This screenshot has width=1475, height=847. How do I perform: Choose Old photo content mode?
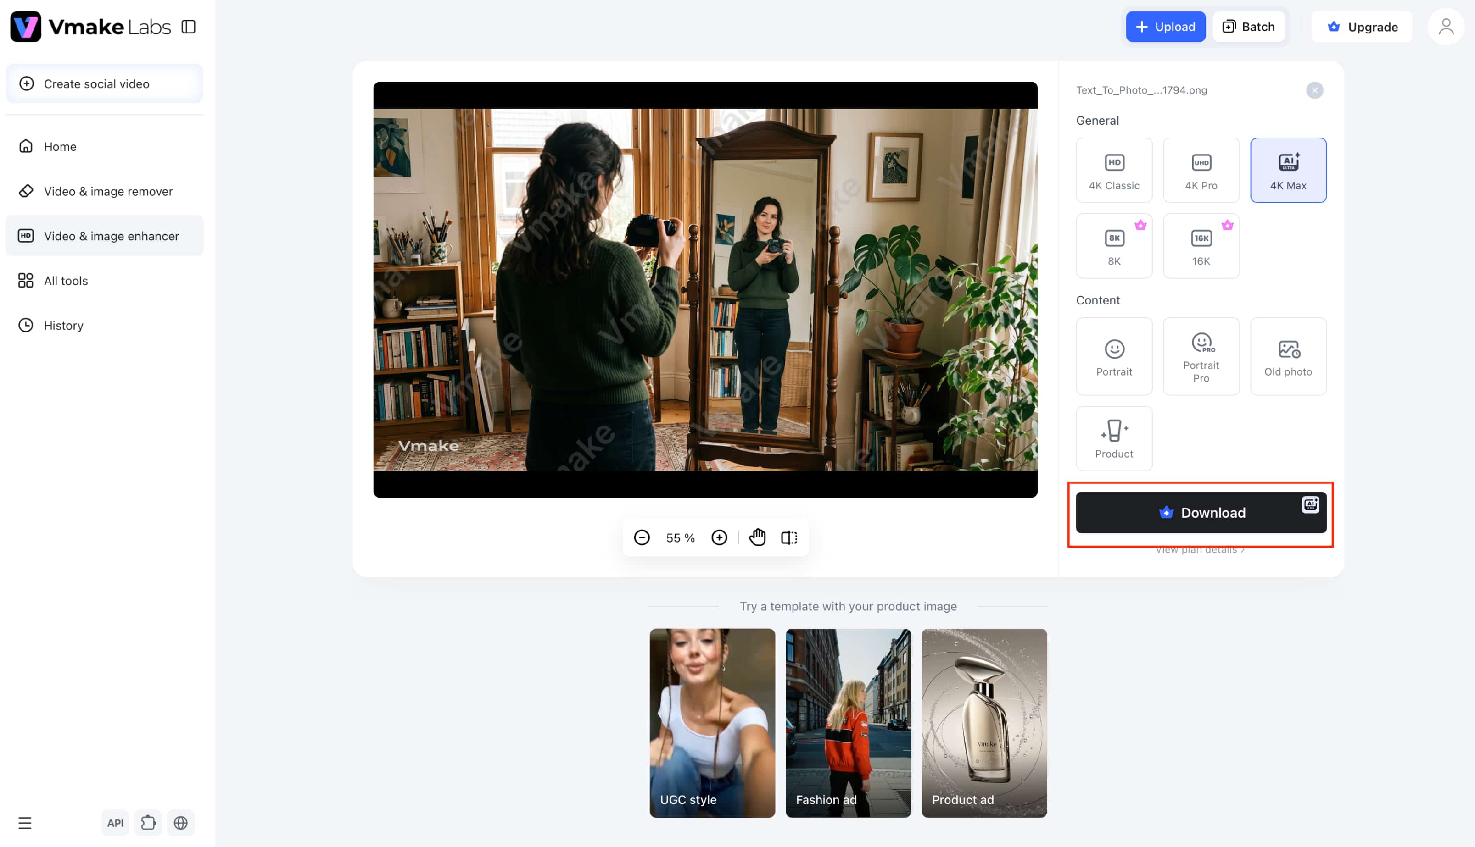(x=1288, y=357)
